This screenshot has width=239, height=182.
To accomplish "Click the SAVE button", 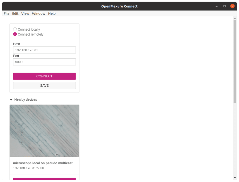I will point(44,85).
